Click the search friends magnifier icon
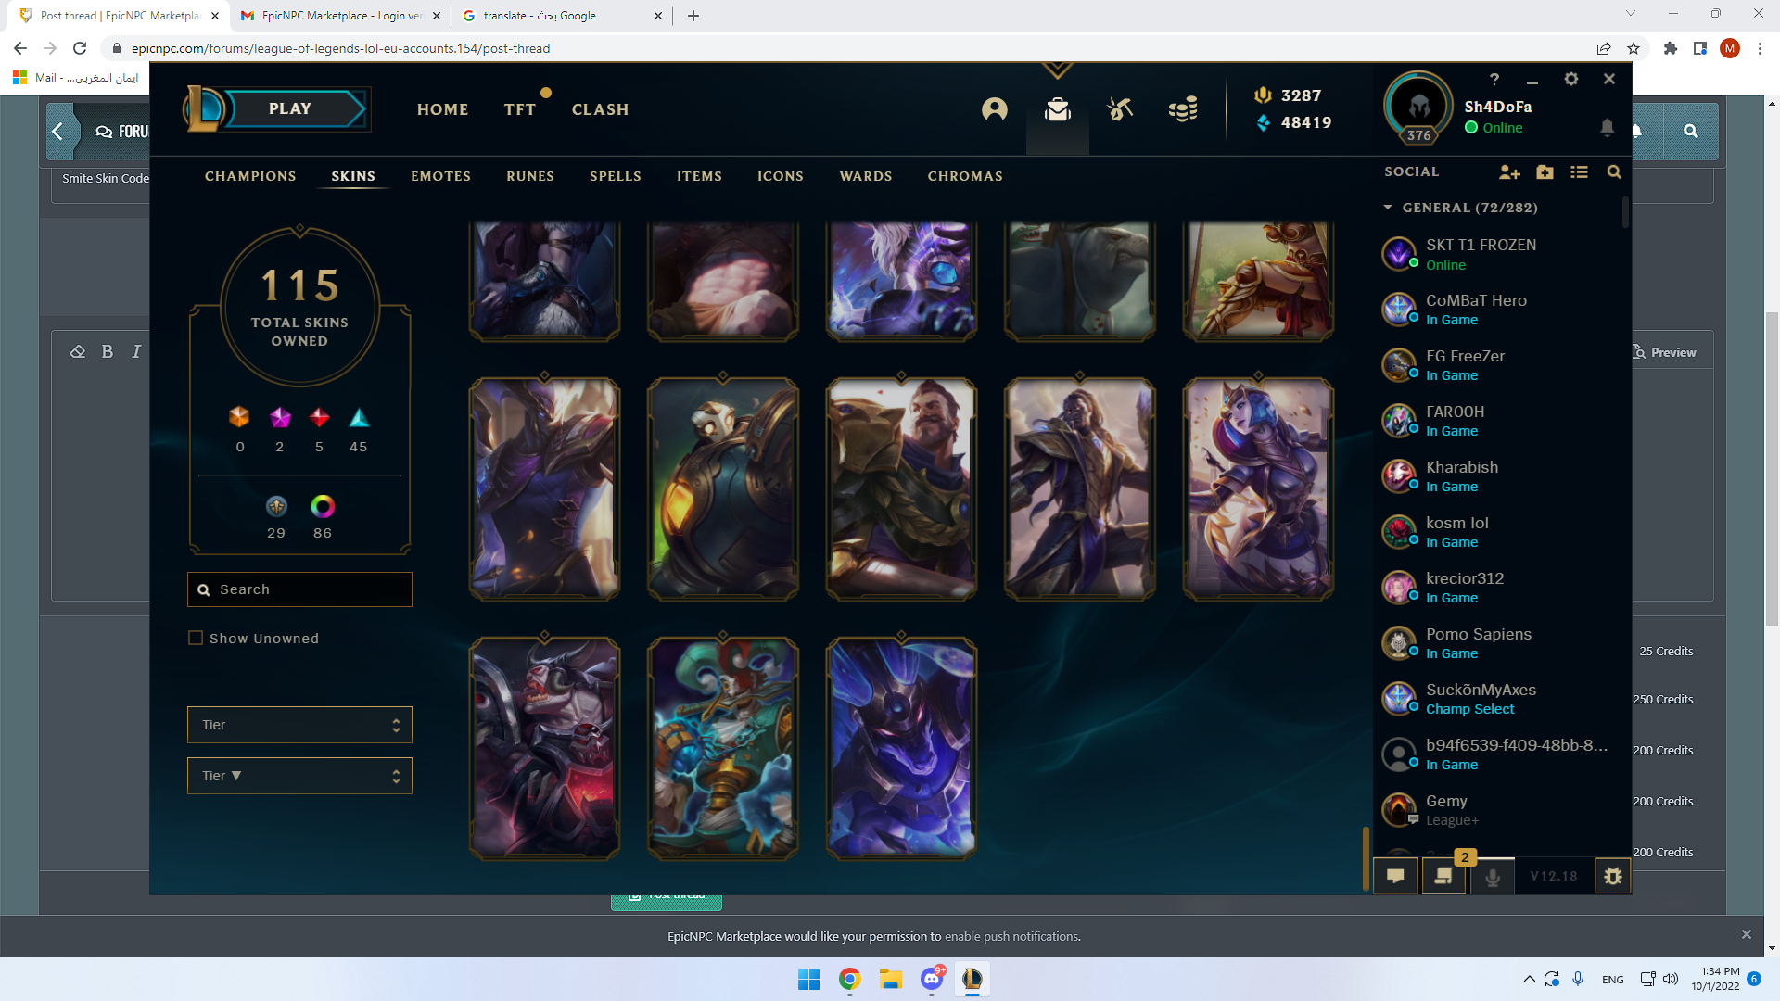Image resolution: width=1780 pixels, height=1001 pixels. coord(1614,172)
